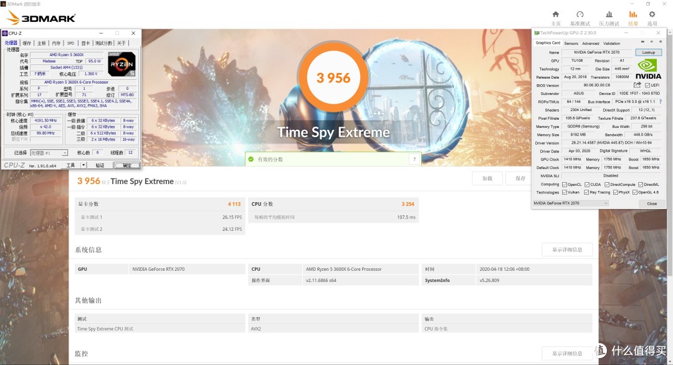Toggle DirectML checkbox in GPU-Z
Screen dimensions: 673x365
click(641, 185)
